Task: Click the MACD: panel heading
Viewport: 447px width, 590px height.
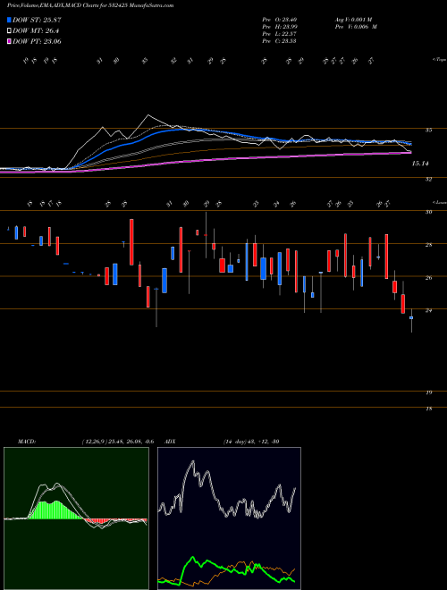Action: (x=26, y=442)
